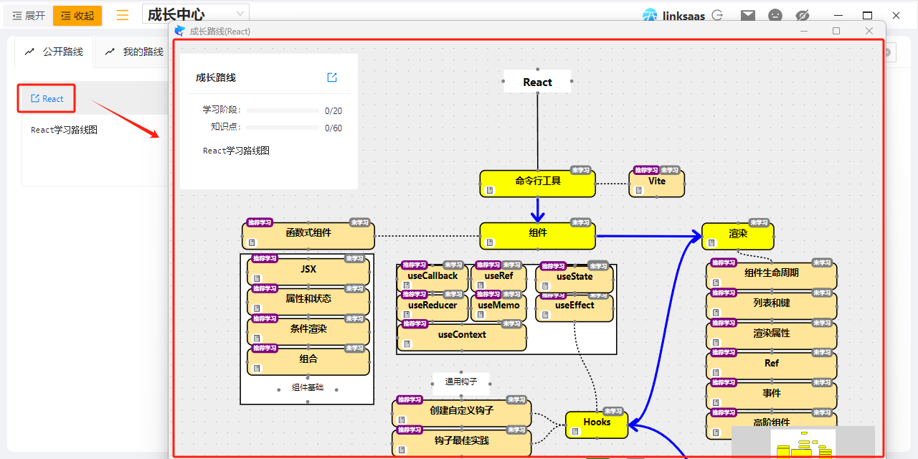This screenshot has width=918, height=459.
Task: Select the React root node
Action: pyautogui.click(x=537, y=82)
